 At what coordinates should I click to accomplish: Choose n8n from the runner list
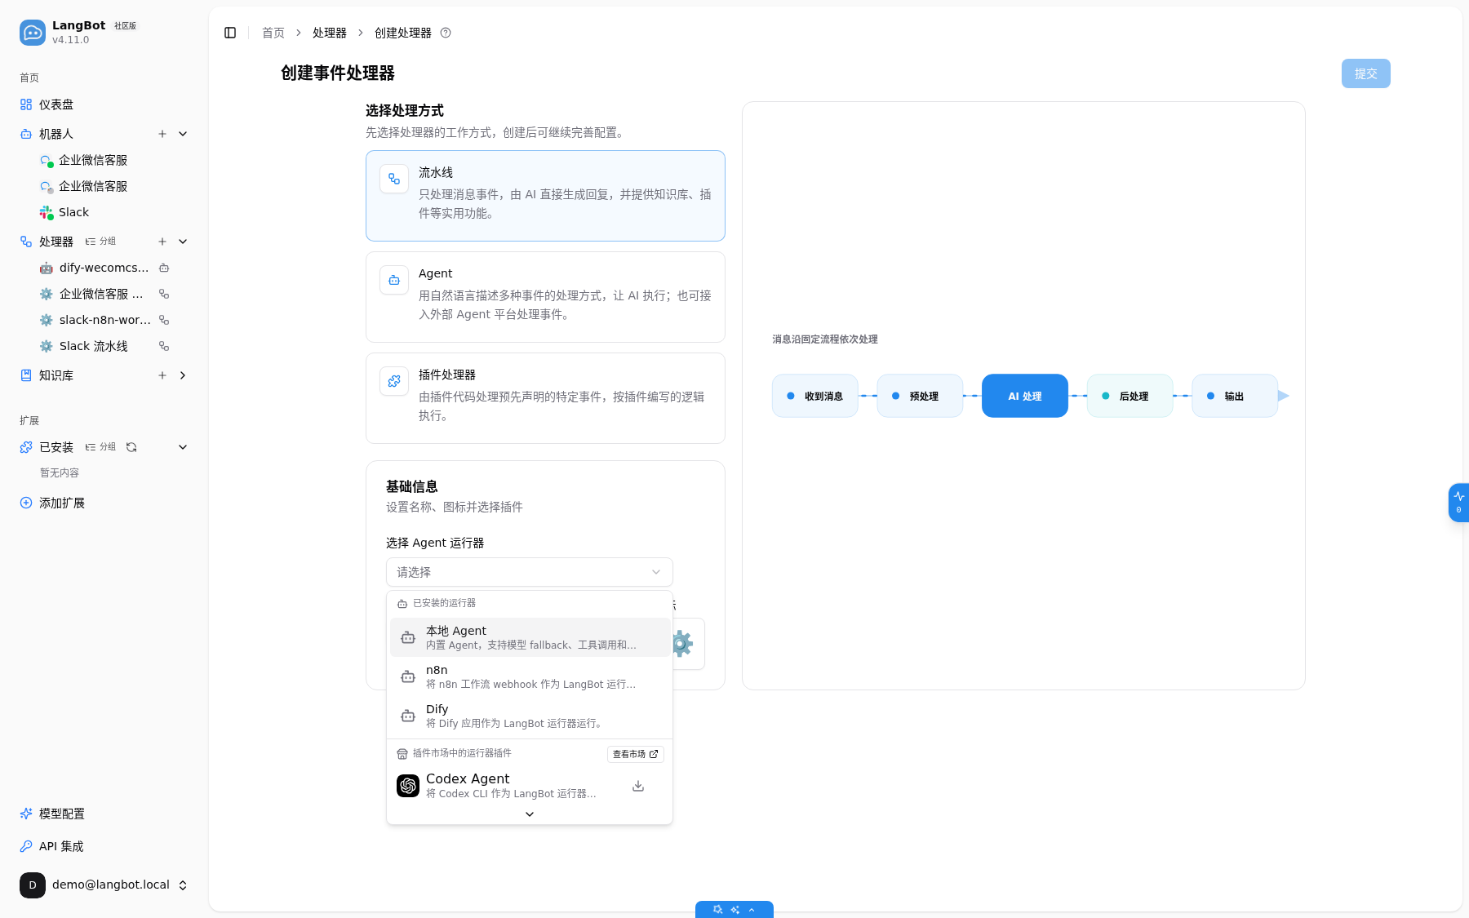tap(530, 676)
